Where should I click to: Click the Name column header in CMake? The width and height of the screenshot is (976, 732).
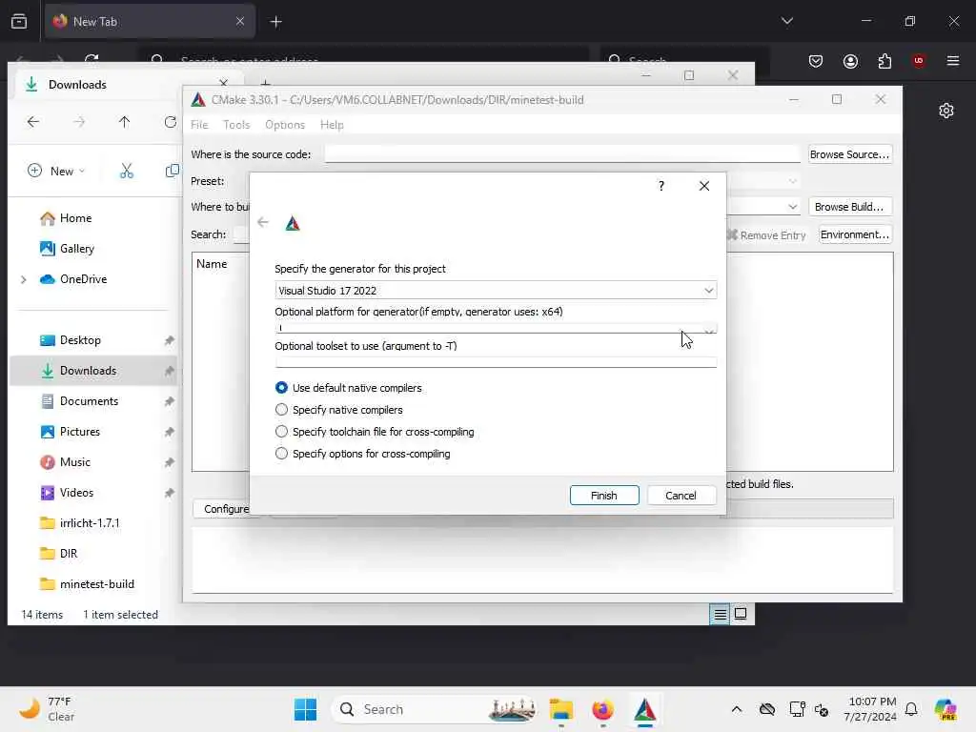point(212,264)
